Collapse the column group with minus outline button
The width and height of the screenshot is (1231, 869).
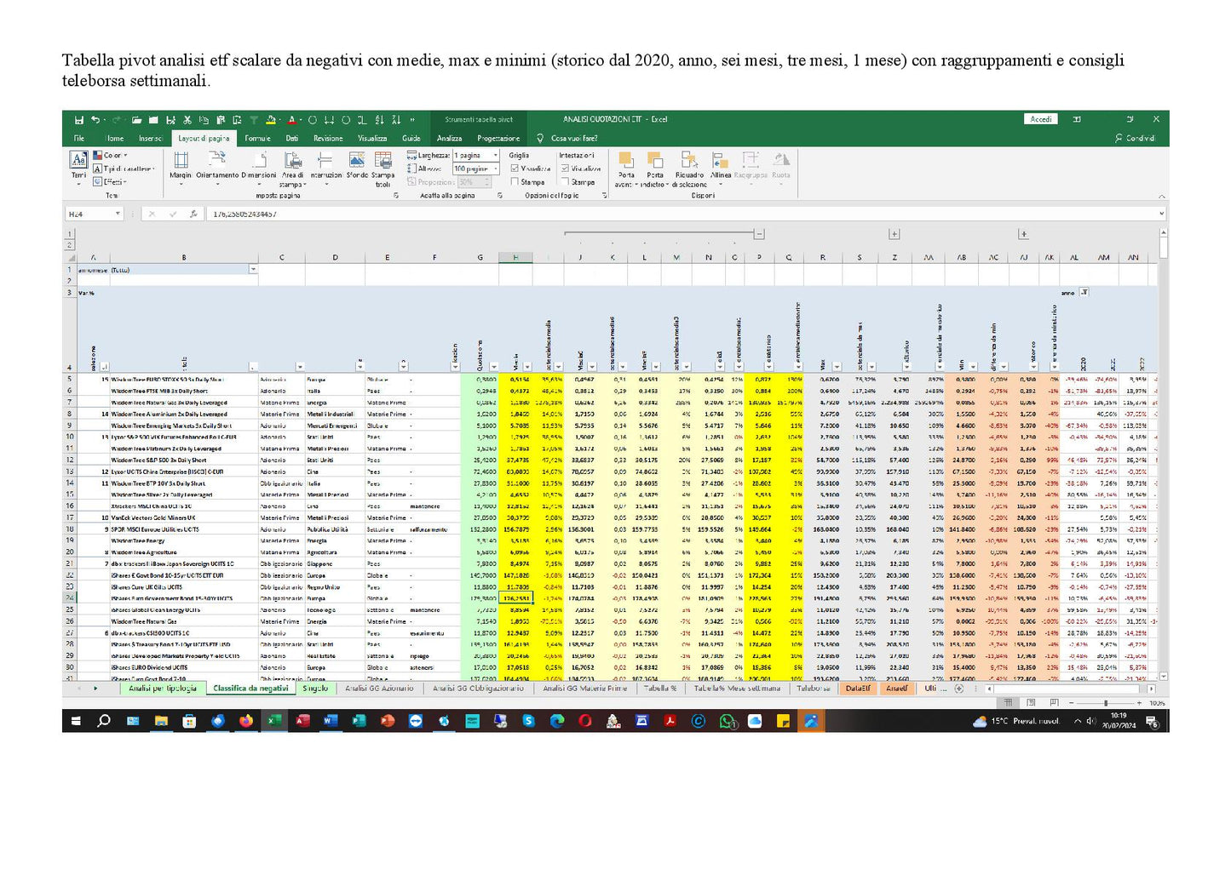point(759,233)
